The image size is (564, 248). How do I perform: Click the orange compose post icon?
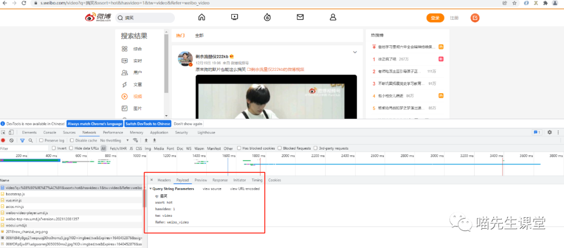point(475,18)
